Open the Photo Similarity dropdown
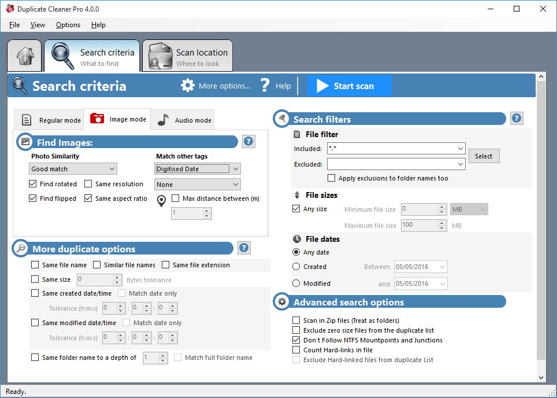 73,168
